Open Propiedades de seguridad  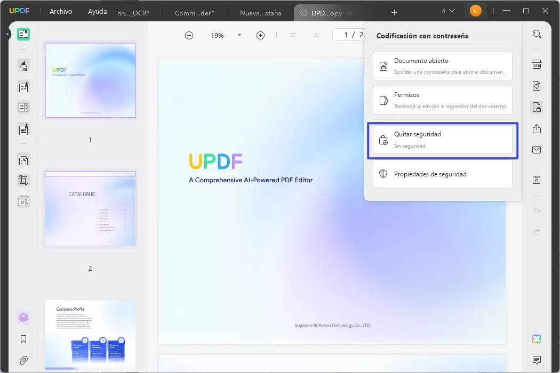[443, 174]
